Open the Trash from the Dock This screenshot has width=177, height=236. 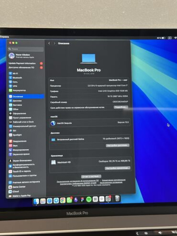tap(117, 198)
